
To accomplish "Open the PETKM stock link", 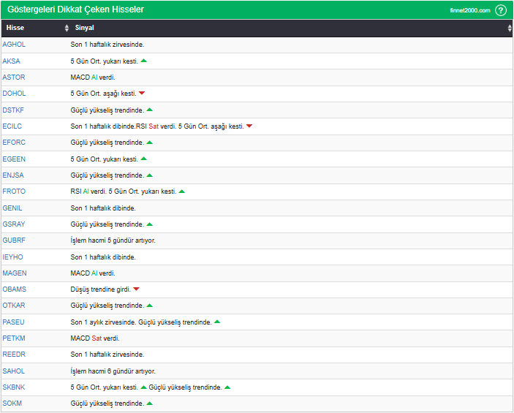I will click(x=14, y=338).
